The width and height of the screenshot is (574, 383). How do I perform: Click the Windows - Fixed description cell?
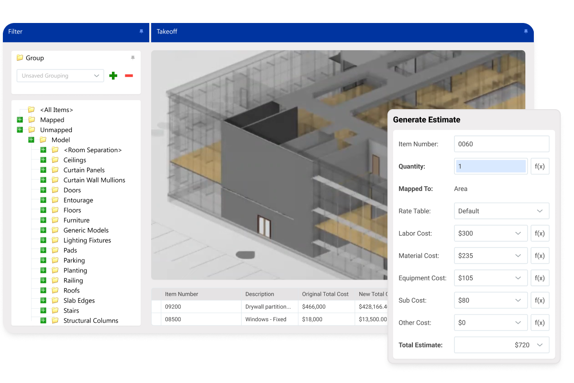pos(270,319)
